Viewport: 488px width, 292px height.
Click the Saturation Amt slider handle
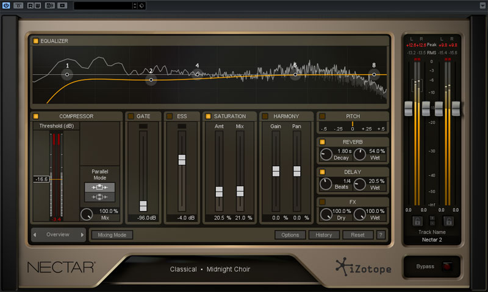219,192
